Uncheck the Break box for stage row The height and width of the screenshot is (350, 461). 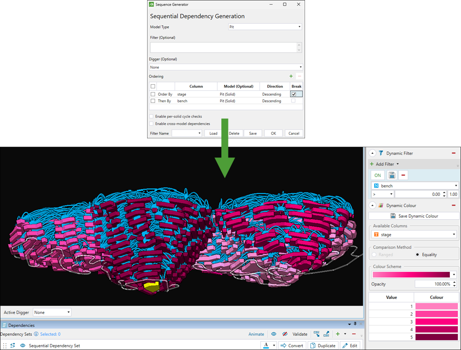click(293, 94)
